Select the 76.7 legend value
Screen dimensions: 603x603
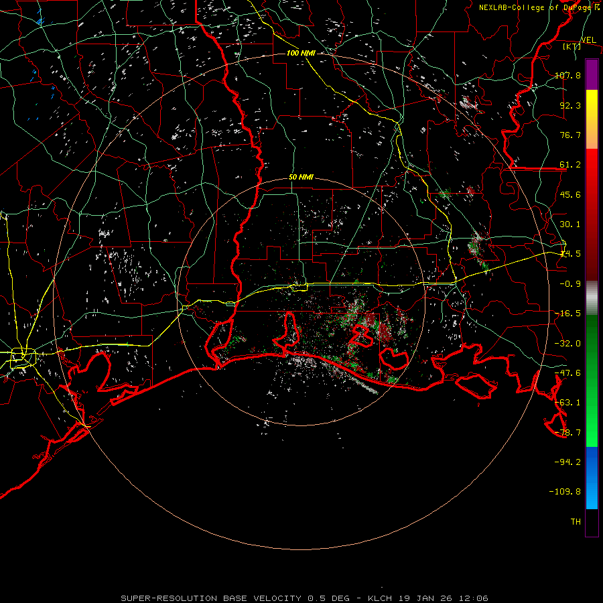click(x=570, y=135)
